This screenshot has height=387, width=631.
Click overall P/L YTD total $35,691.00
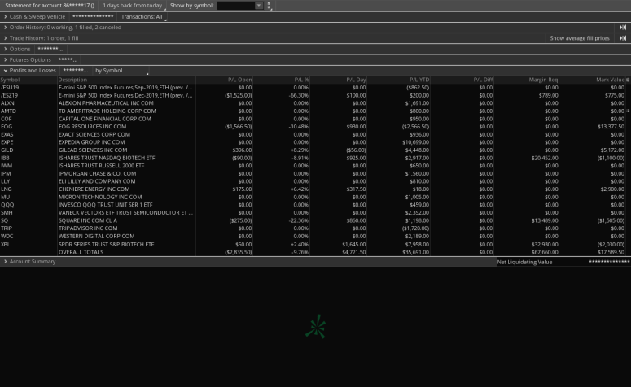(x=416, y=252)
